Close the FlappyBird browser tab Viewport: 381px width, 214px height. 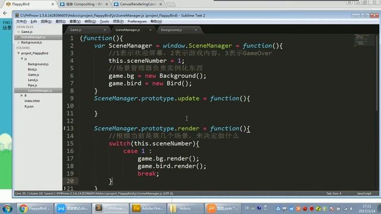[x=52, y=4]
